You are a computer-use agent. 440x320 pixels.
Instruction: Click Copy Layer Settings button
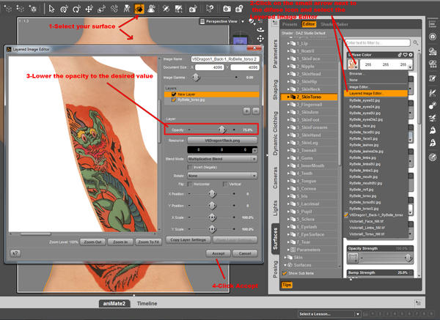coord(188,240)
